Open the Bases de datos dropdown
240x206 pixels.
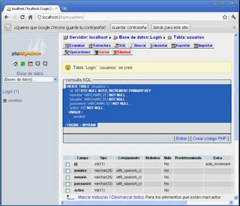click(x=30, y=80)
